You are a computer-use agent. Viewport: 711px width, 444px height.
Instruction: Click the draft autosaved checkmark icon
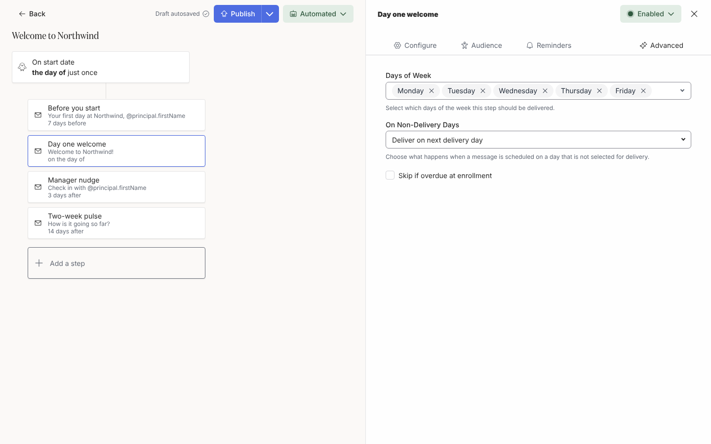(x=206, y=14)
